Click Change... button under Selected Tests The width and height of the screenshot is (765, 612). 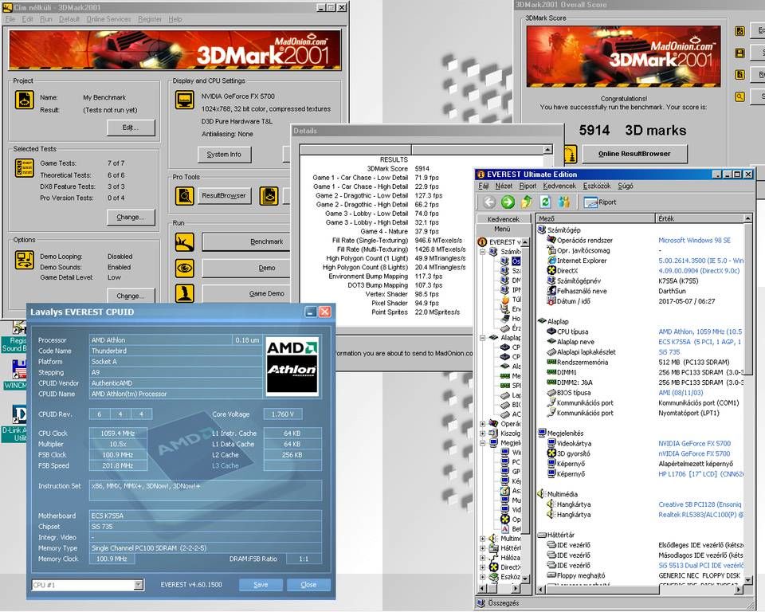131,218
